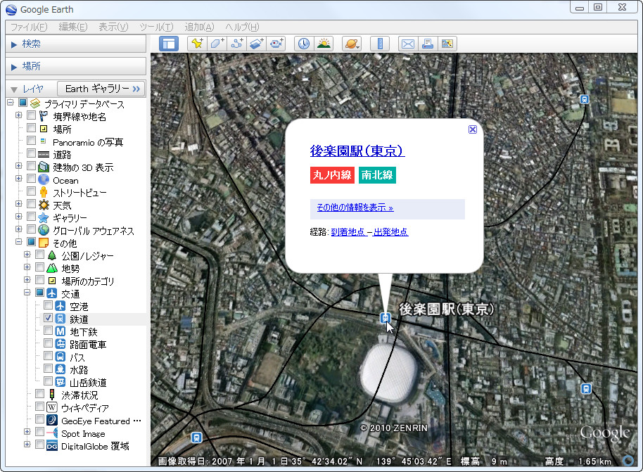Show sunlight across the landscape

[324, 44]
